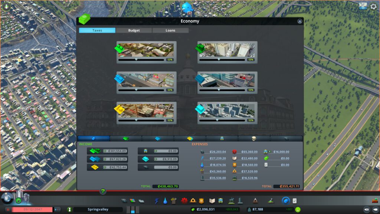
Task: Open the help question mark icon
Action: (x=103, y=191)
